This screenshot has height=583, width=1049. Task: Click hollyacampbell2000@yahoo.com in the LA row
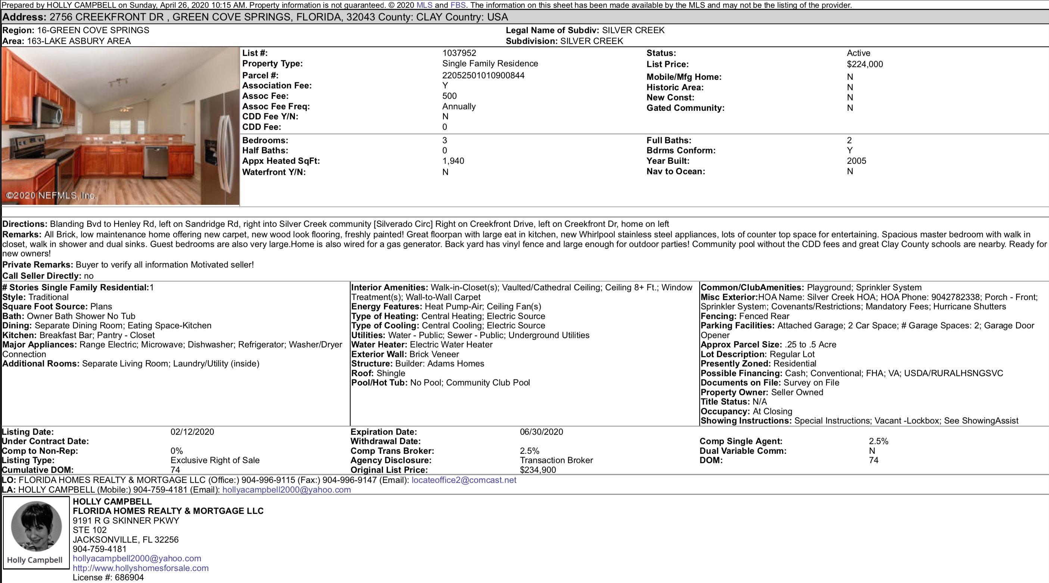pos(286,490)
